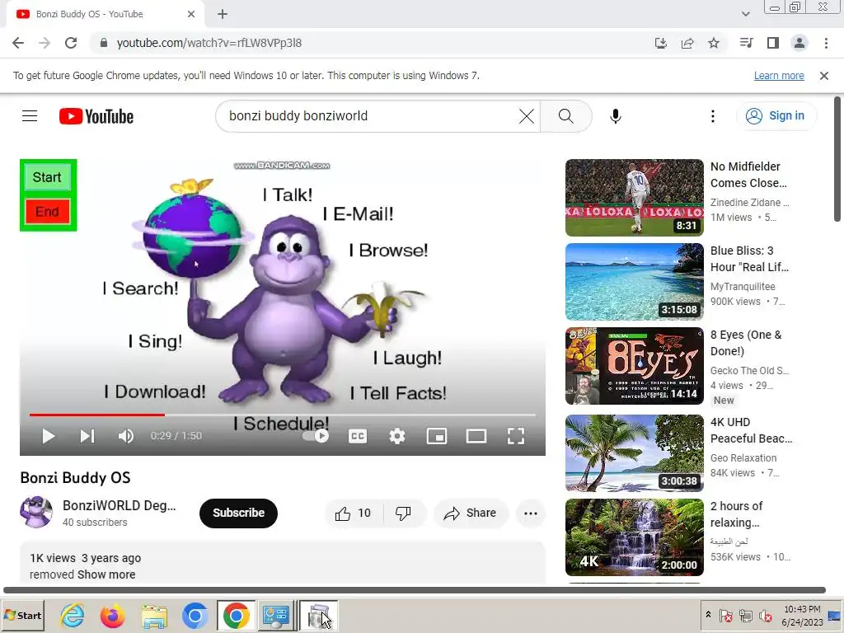Open YouTube settings three-dot menu
The height and width of the screenshot is (633, 844).
713,116
